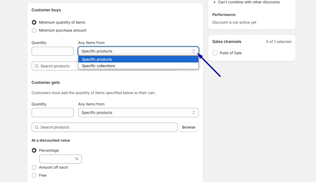Select Percentage discount radio

34,150
